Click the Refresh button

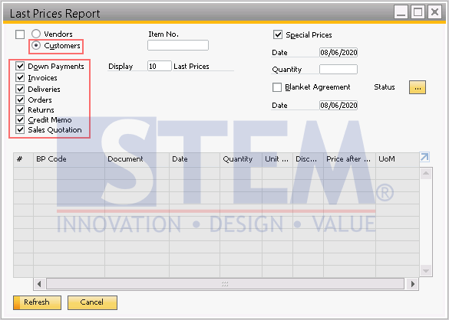click(x=37, y=302)
